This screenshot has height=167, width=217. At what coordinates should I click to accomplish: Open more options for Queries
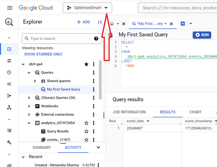pos(94,72)
